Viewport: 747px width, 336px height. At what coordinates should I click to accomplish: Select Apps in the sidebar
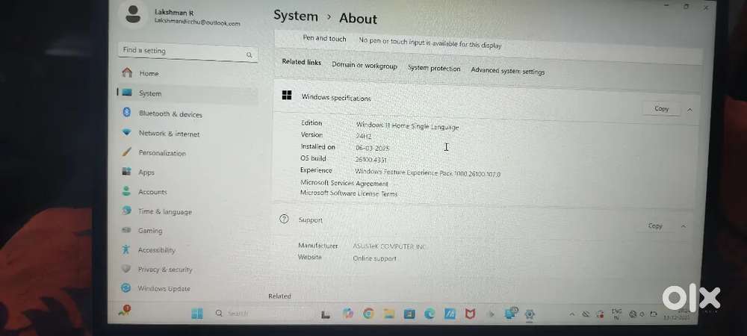(146, 172)
